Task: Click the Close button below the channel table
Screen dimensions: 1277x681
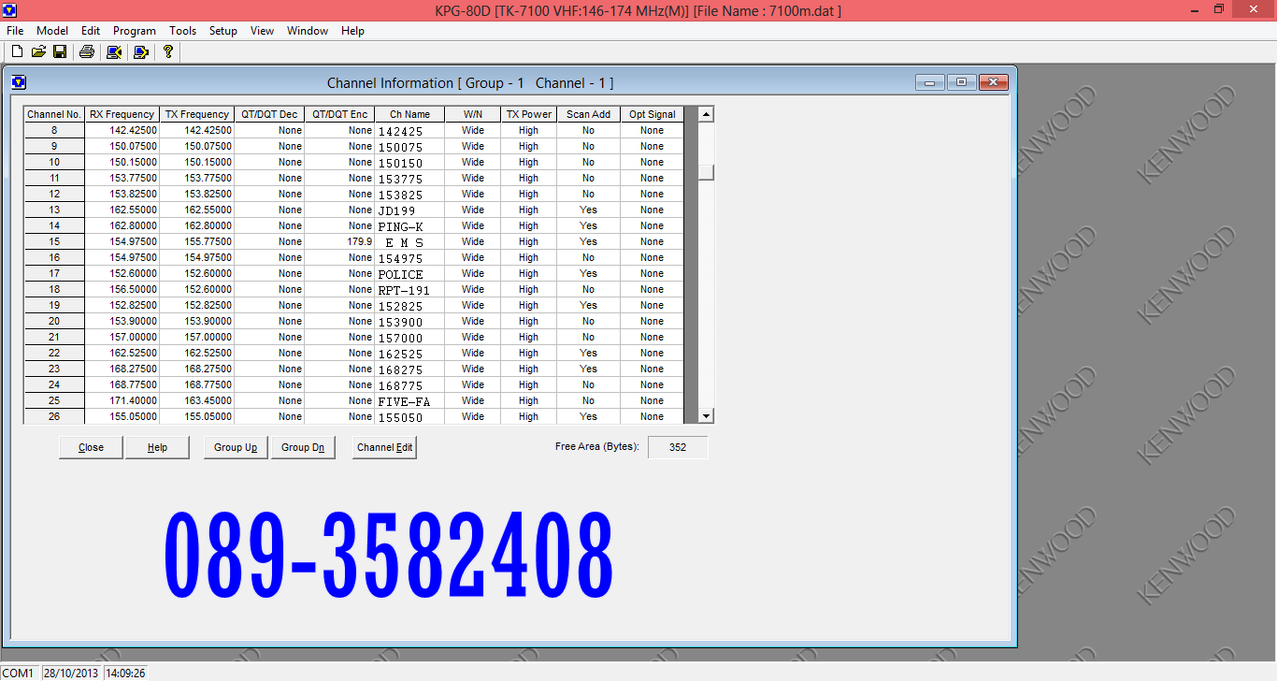Action: point(91,447)
